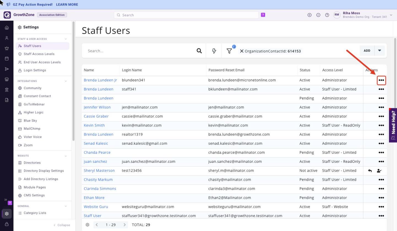Go to previous page arrow

(x=97, y=225)
